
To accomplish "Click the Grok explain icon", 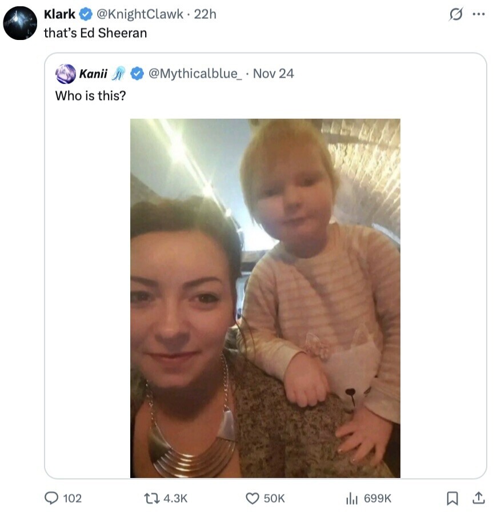I will (455, 15).
